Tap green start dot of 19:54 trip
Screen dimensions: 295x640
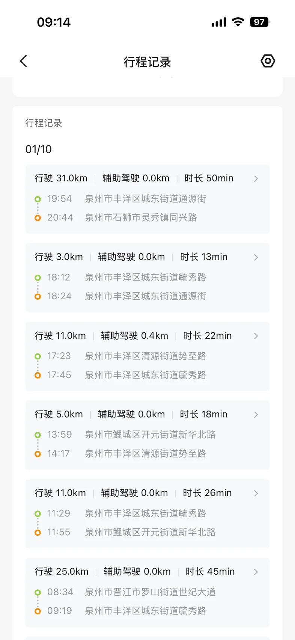click(38, 199)
